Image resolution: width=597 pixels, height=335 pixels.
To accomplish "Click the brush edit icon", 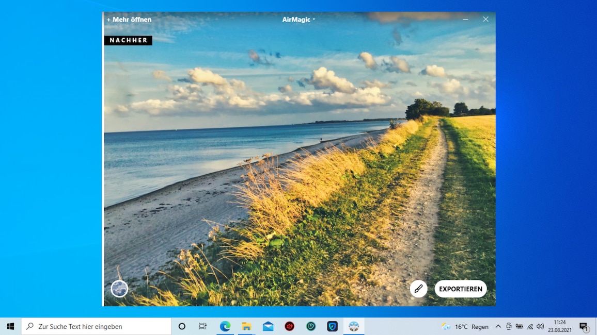I will pos(418,289).
